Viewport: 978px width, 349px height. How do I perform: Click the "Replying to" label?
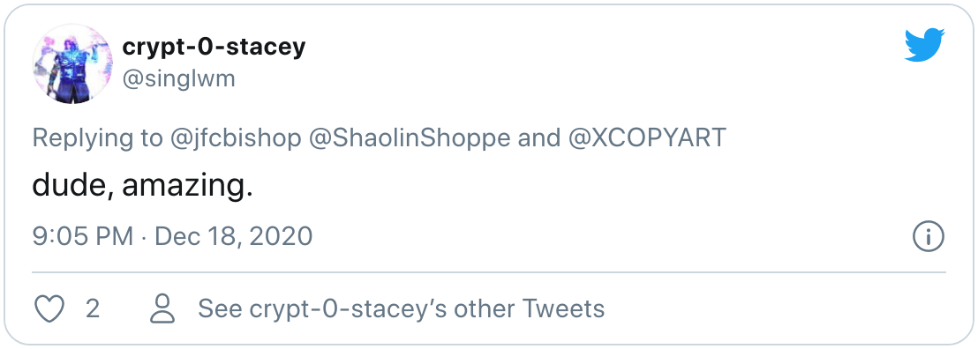(x=97, y=137)
